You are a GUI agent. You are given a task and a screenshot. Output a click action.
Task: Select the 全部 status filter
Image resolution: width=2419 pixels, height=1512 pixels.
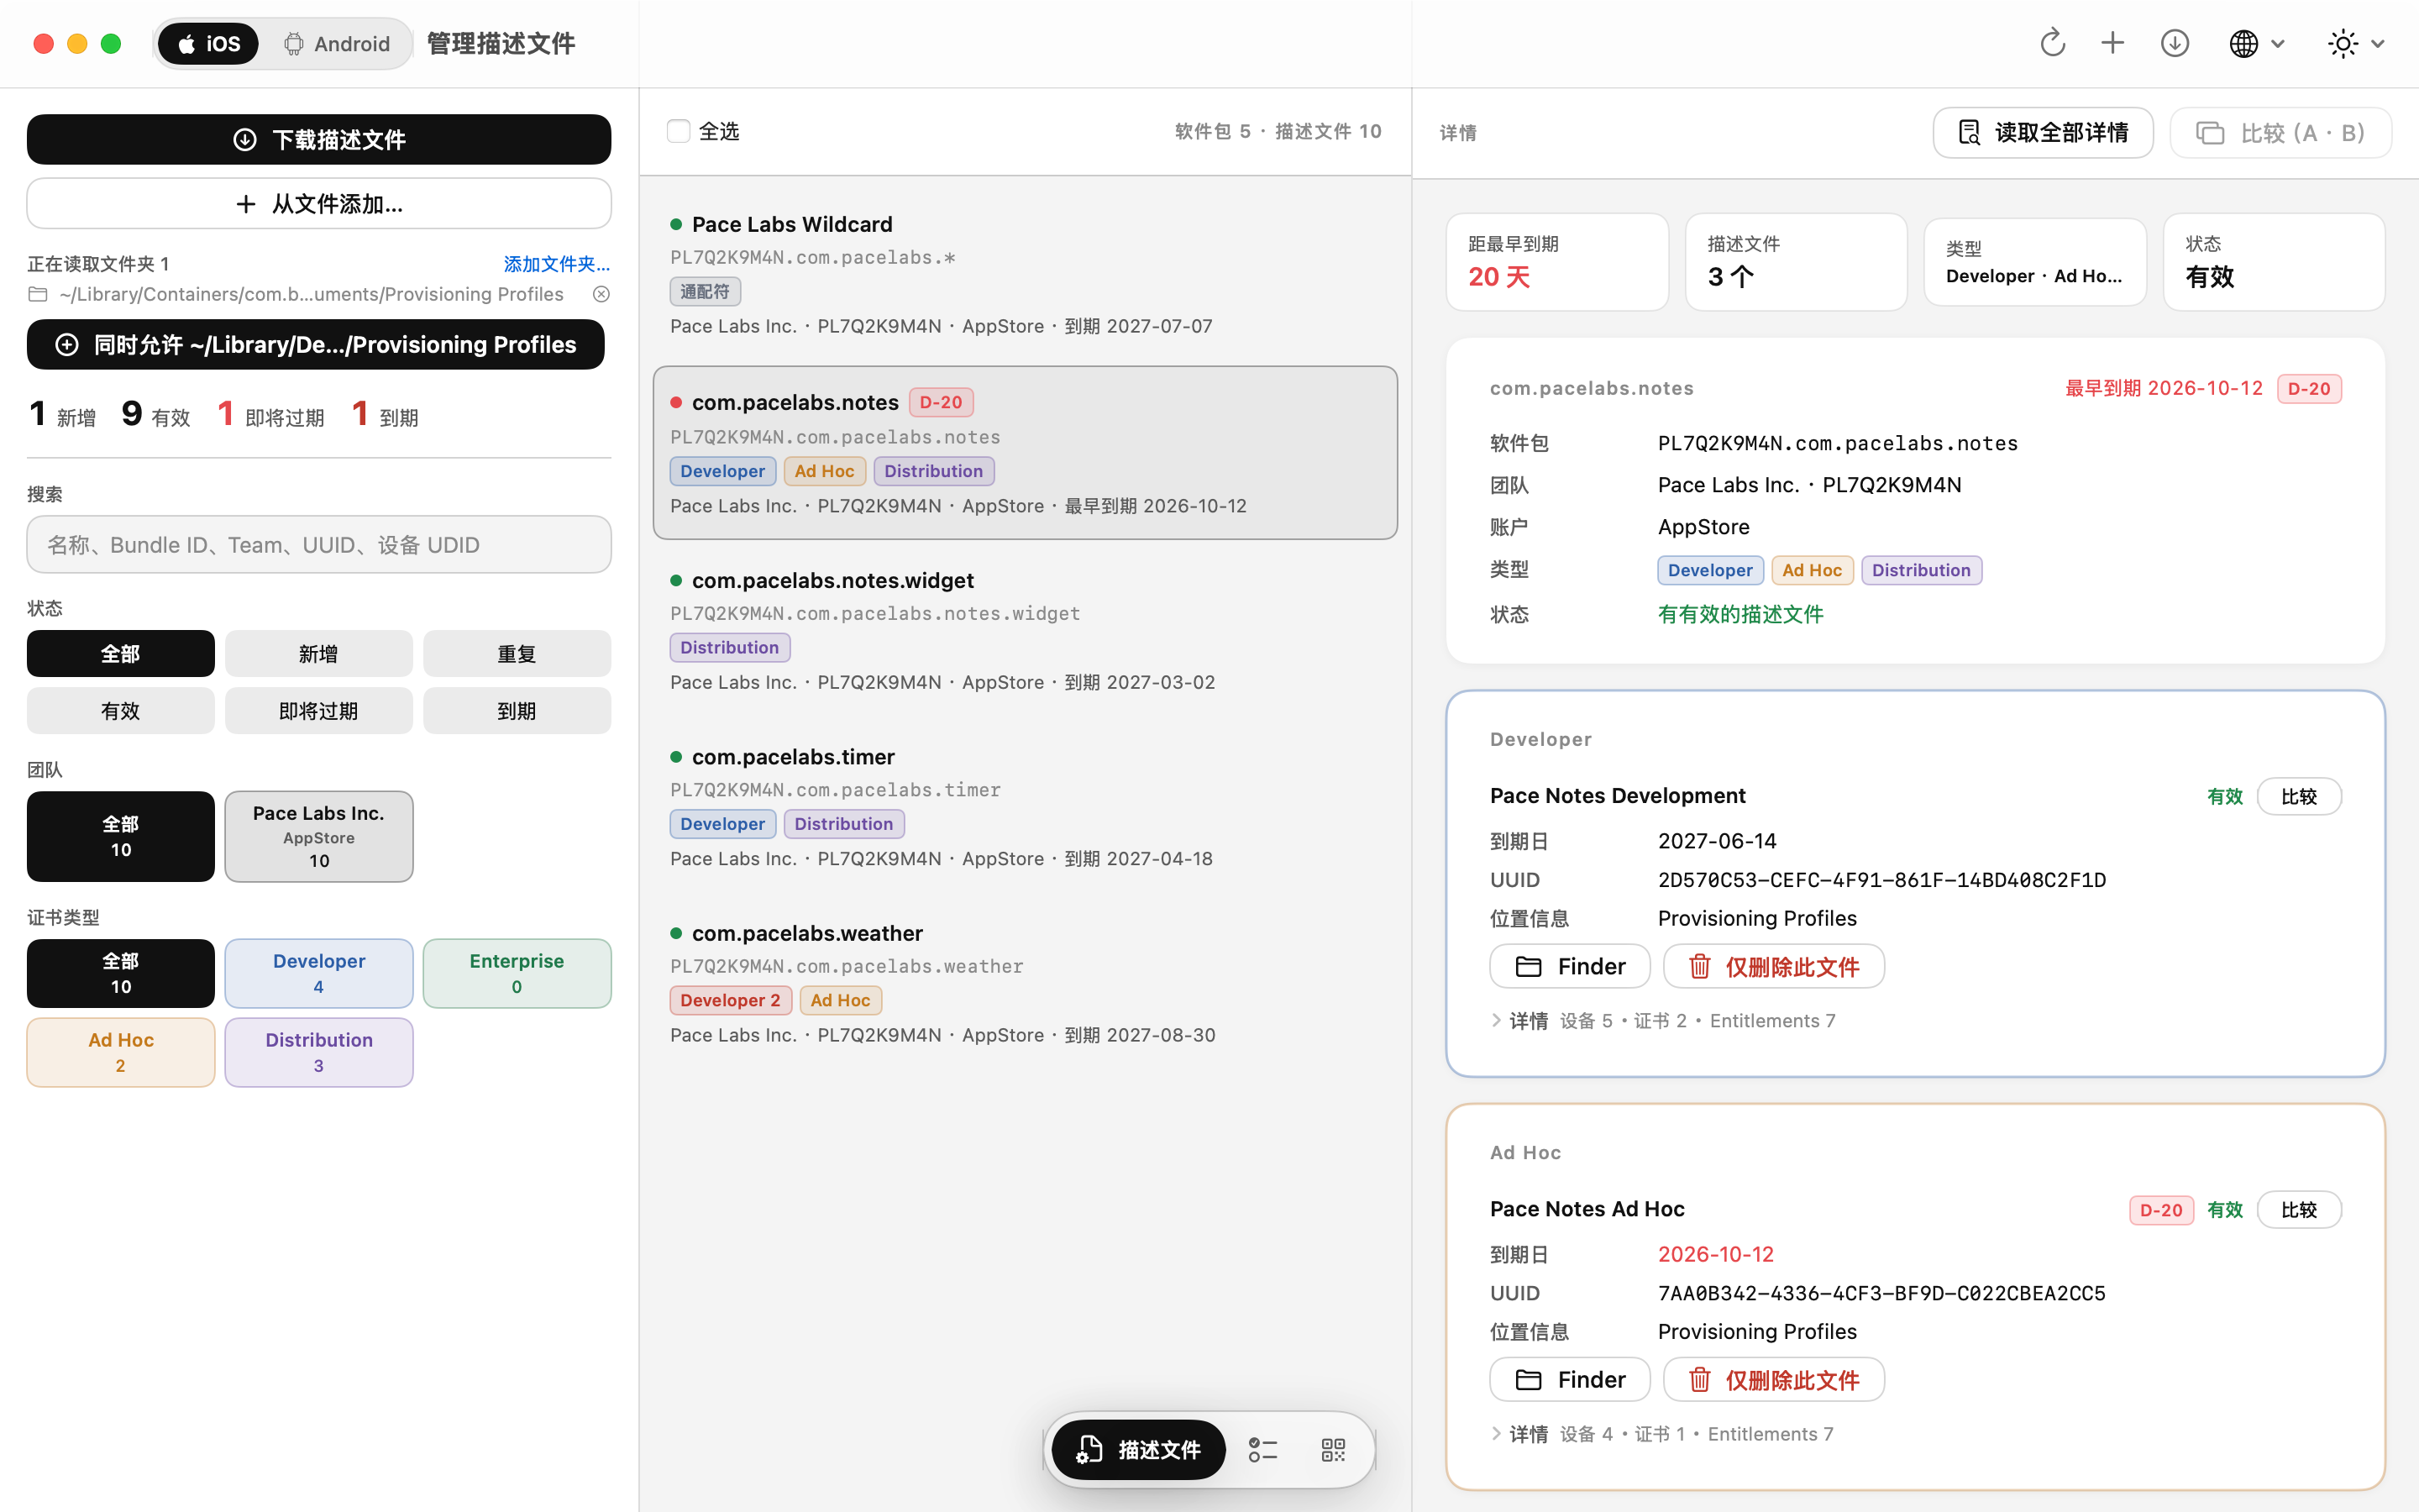pos(120,653)
